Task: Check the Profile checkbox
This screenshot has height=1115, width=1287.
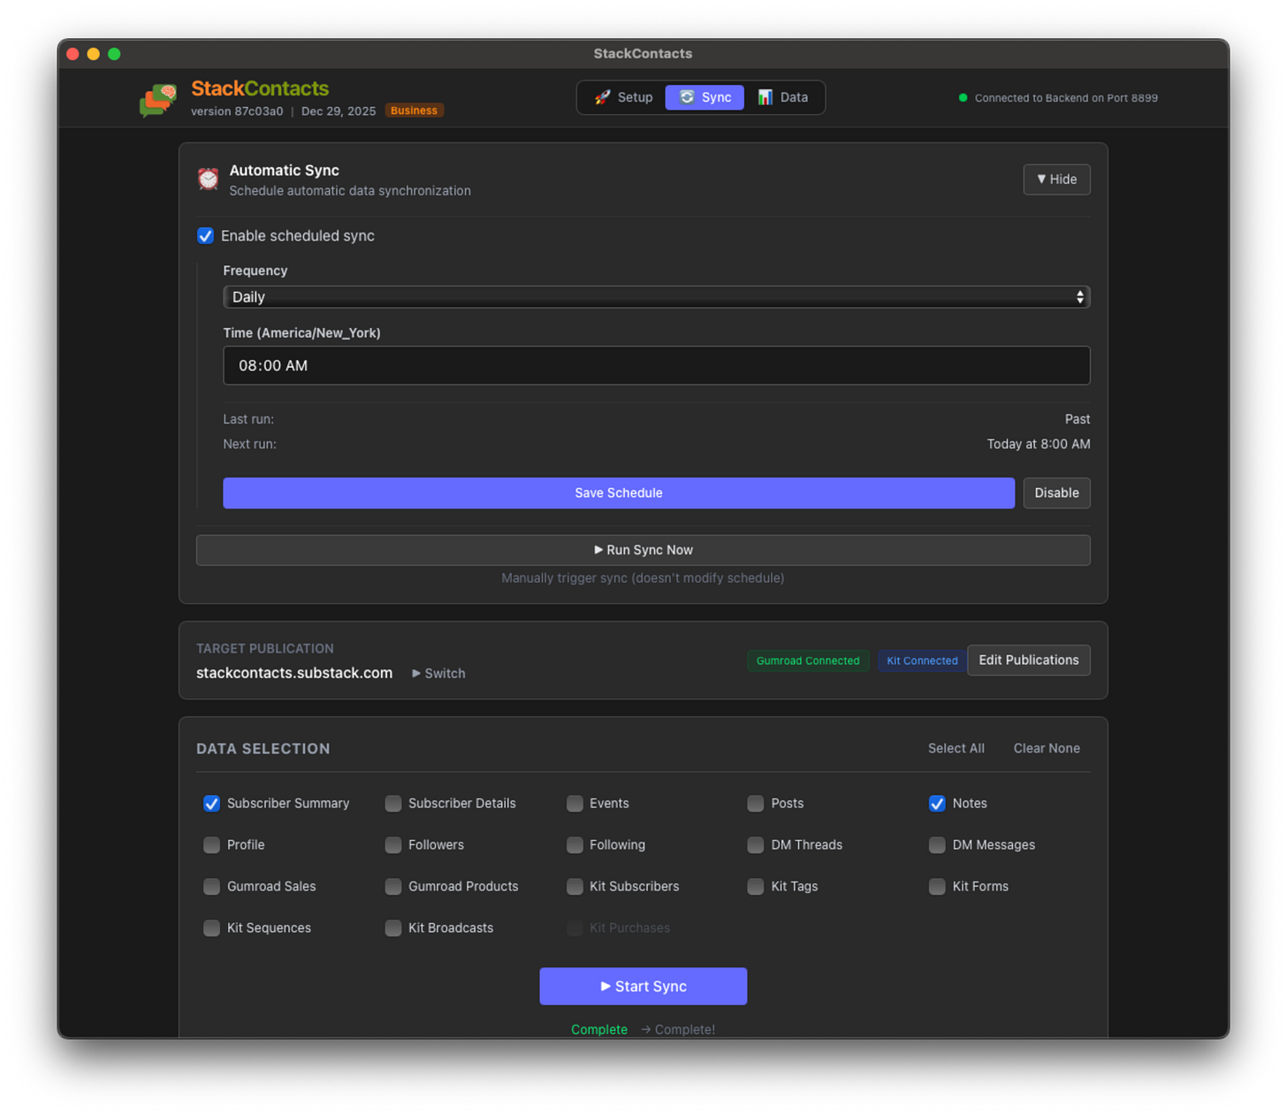Action: [211, 845]
